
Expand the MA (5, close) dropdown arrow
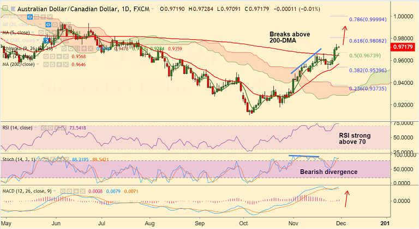33,32
